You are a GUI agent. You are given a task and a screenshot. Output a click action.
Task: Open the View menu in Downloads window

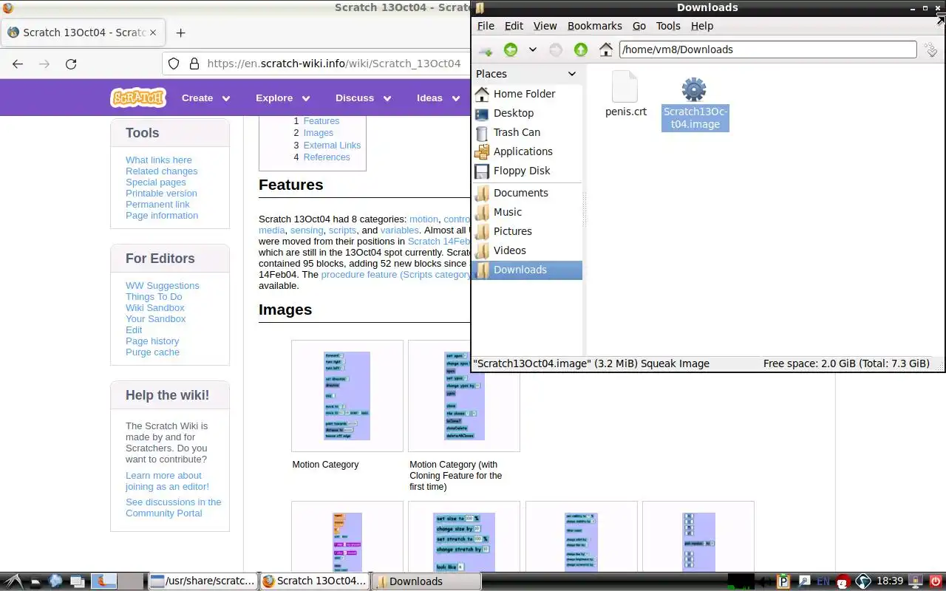pyautogui.click(x=545, y=26)
